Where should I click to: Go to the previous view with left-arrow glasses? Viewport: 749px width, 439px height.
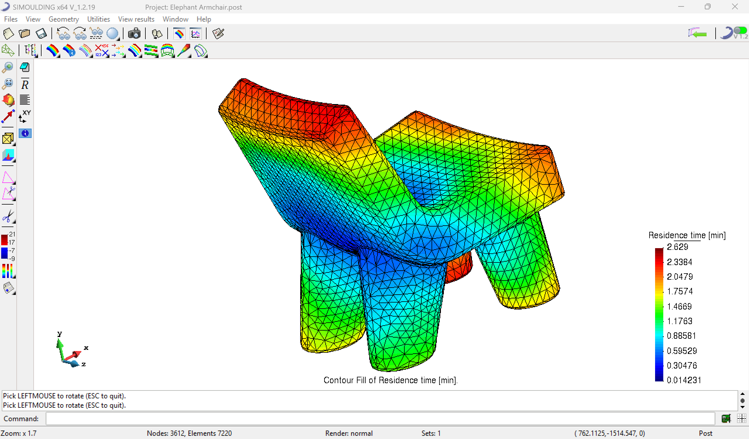[63, 34]
